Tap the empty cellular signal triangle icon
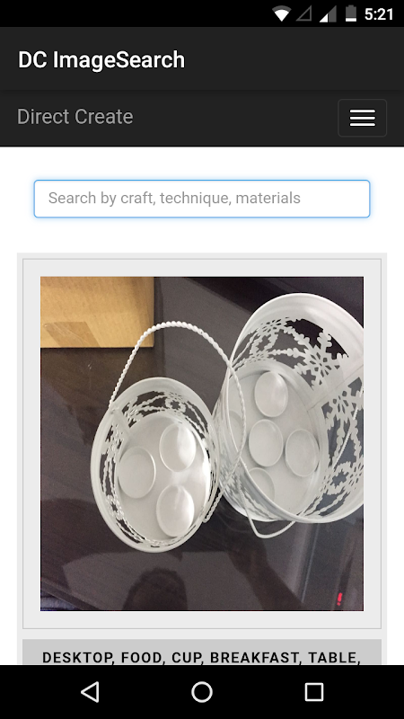 pyautogui.click(x=304, y=13)
